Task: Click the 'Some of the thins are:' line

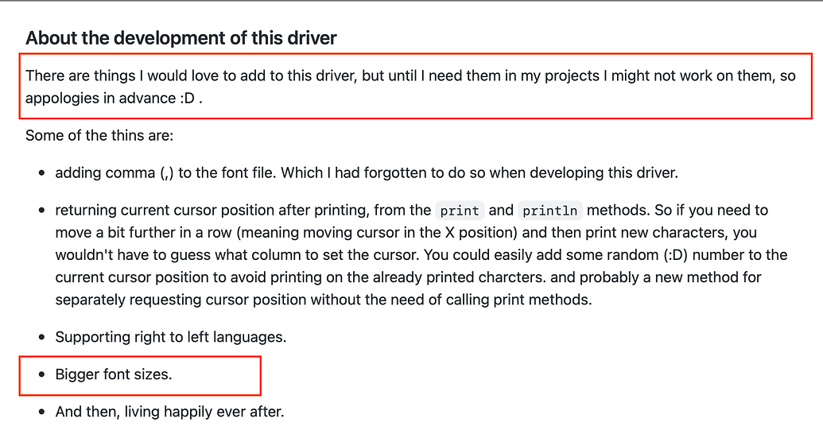Action: [x=99, y=135]
